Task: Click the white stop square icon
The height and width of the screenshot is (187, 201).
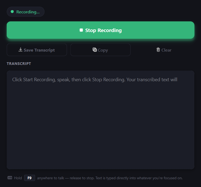Action: [81, 30]
